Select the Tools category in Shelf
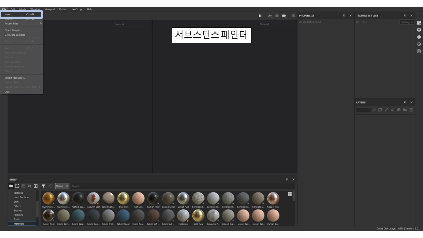423x238 pixels. coord(17,219)
